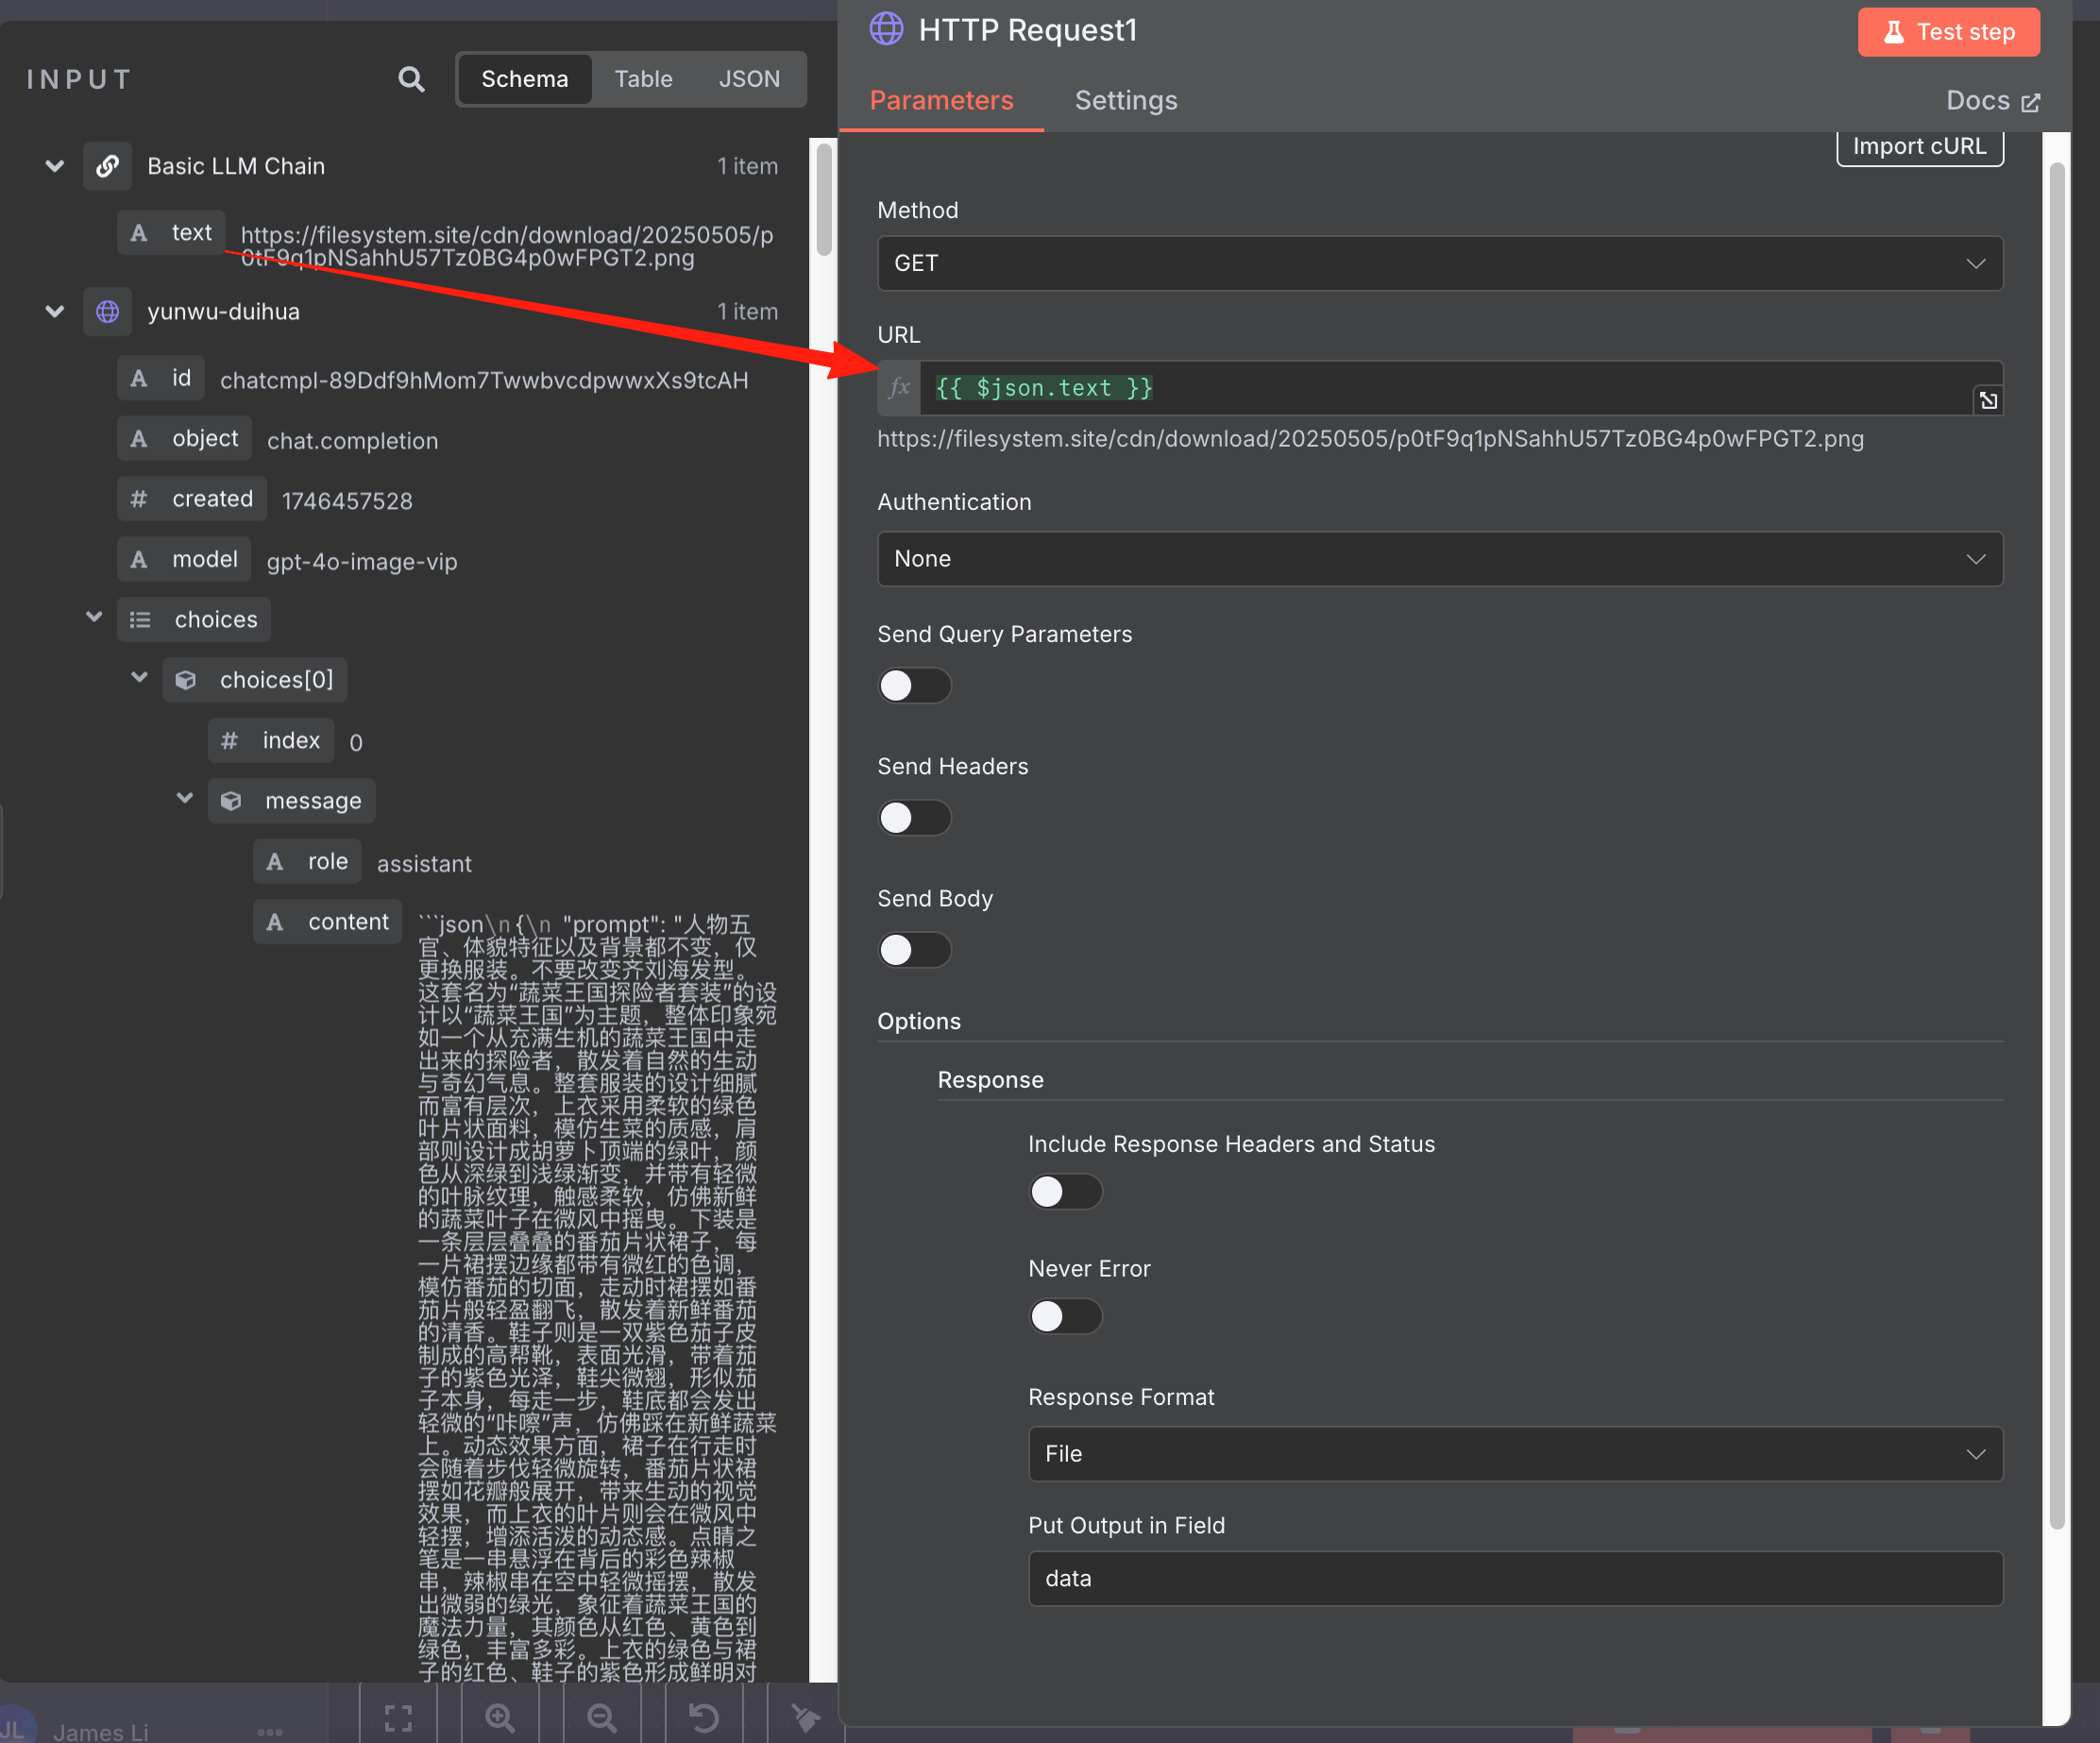Click the choices list icon
Screen dimensions: 2100x1743
point(140,620)
